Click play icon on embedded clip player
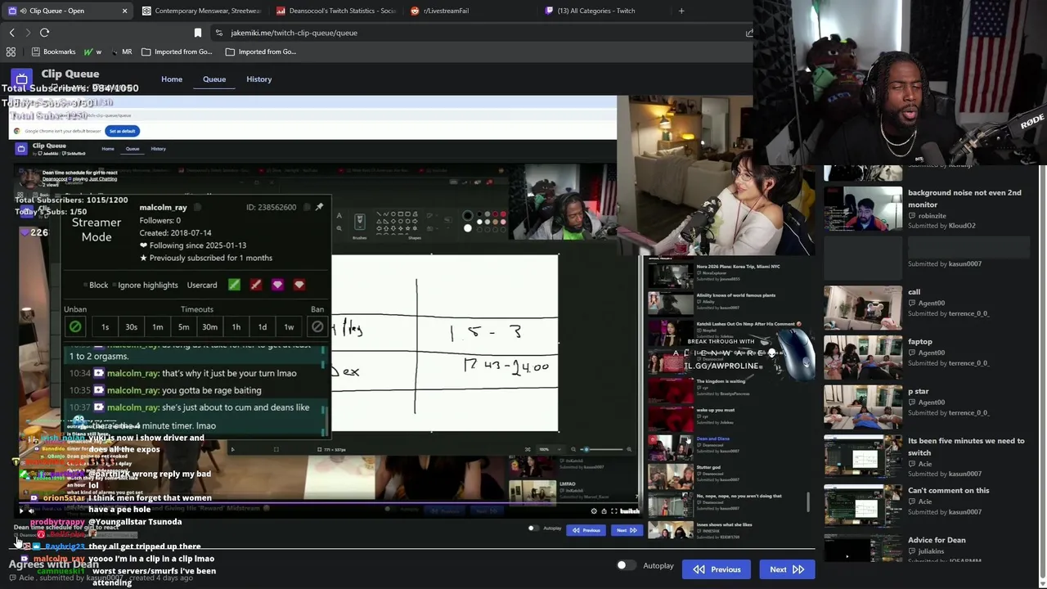This screenshot has height=589, width=1047. [21, 510]
